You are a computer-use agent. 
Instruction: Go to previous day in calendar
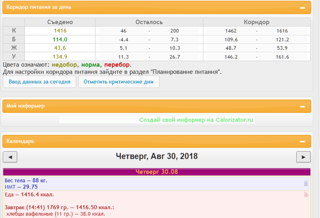(x=10, y=157)
